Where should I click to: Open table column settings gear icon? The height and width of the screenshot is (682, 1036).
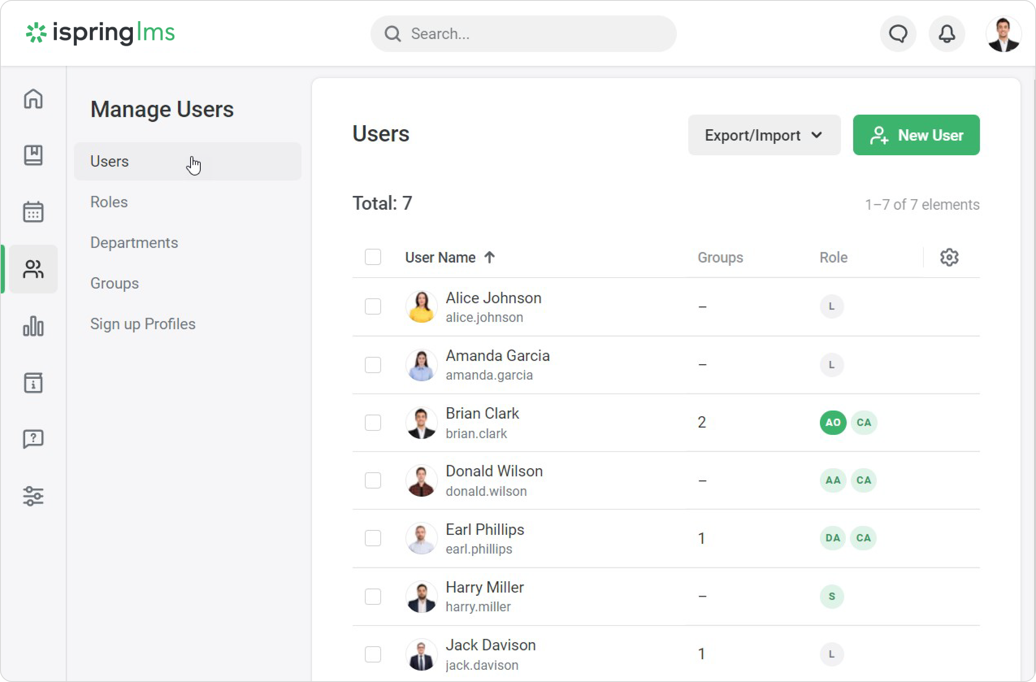(949, 257)
